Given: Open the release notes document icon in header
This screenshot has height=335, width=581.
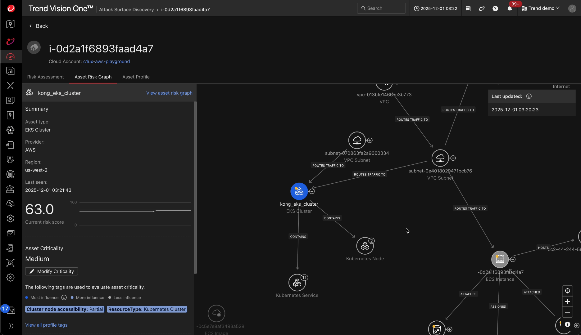Looking at the screenshot, I should point(468,8).
